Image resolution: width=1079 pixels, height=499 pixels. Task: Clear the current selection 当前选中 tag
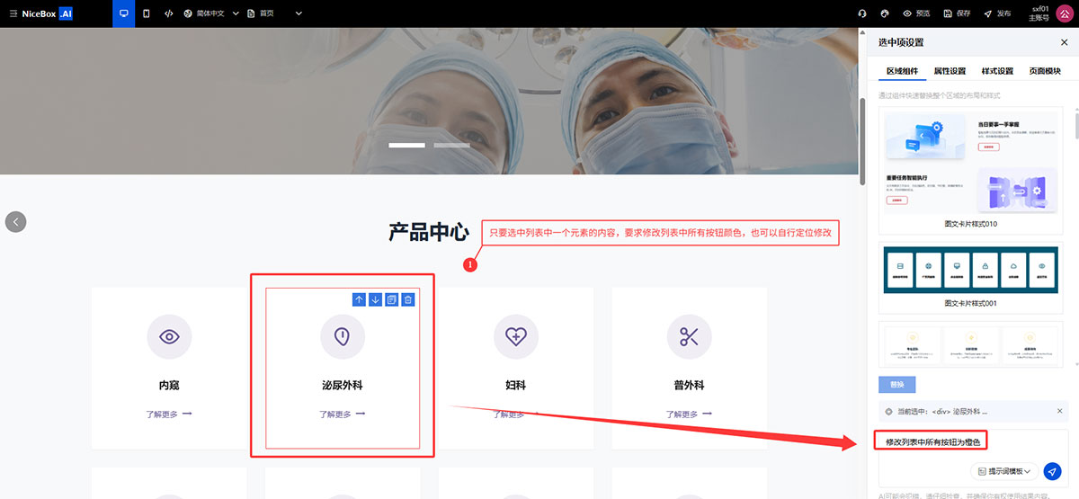point(1058,411)
